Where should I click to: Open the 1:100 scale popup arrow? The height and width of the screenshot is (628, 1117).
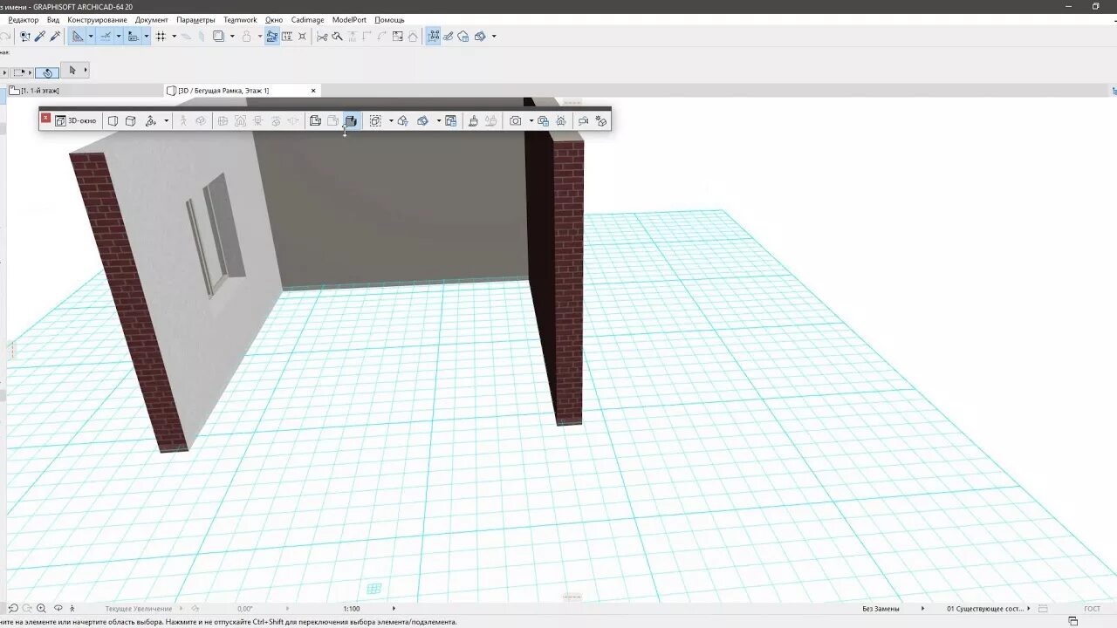[x=394, y=609]
